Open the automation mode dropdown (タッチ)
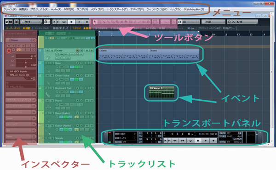Viewport: 276px width, 170px height. click(31, 22)
